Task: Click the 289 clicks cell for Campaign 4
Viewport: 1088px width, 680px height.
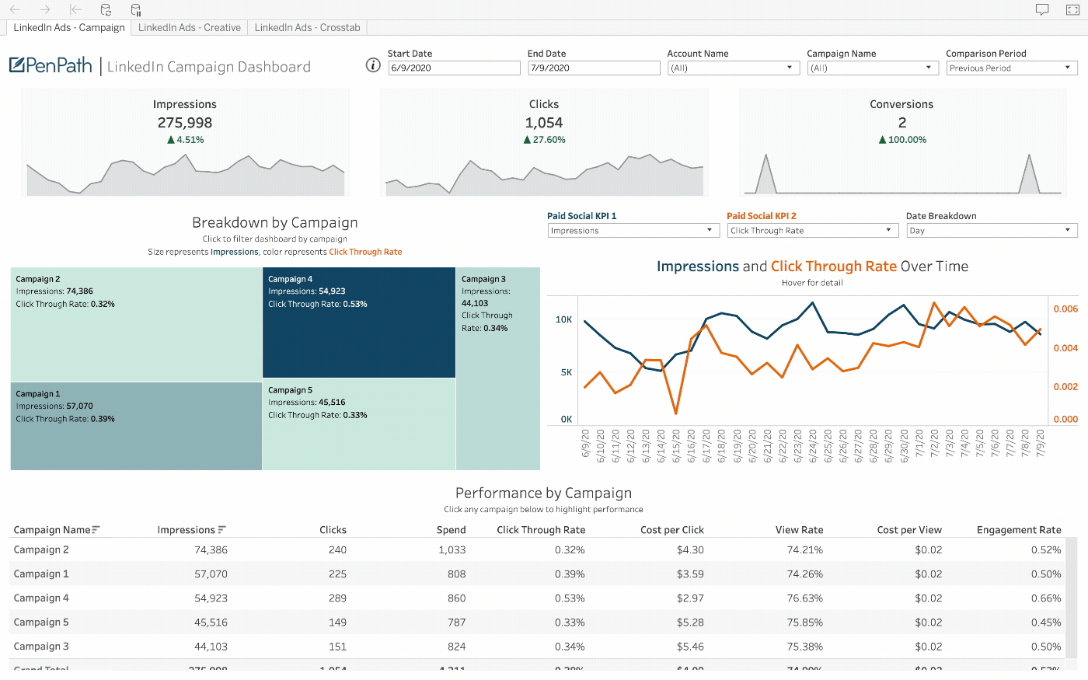Action: (337, 598)
